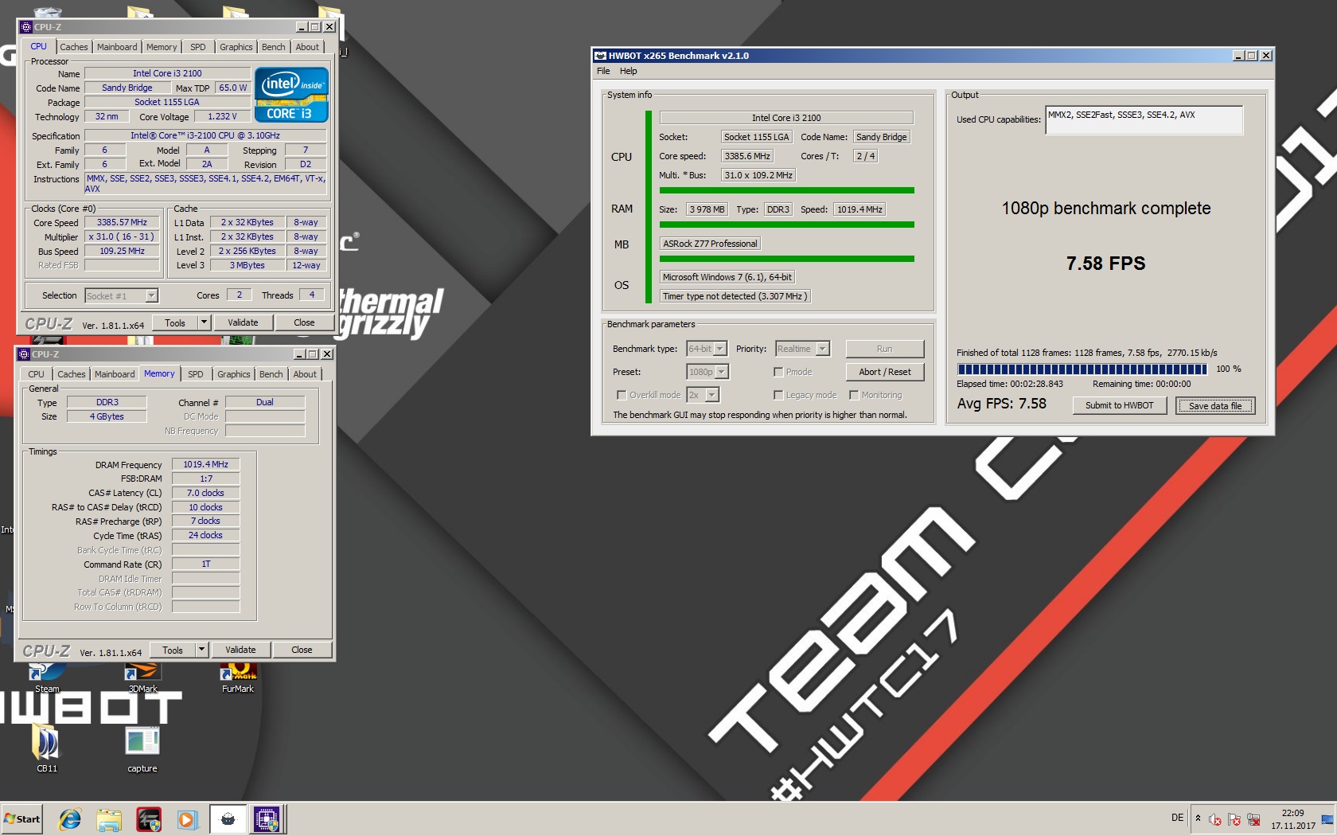Select the capture desktop icon

pyautogui.click(x=142, y=748)
